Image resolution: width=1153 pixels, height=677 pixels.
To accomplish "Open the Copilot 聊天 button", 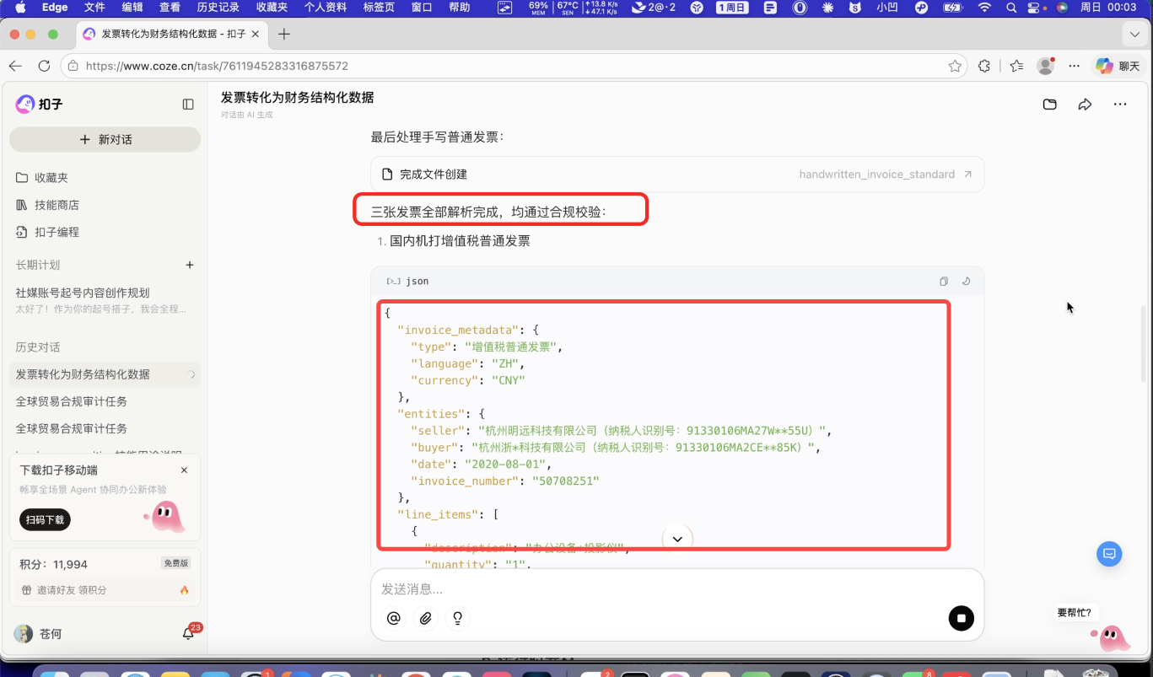I will point(1118,66).
